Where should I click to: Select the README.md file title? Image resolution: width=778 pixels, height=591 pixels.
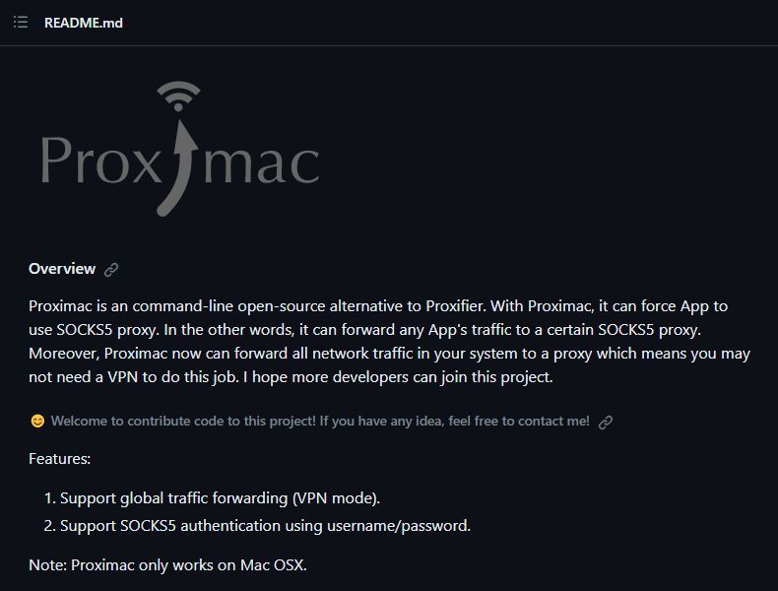(84, 23)
